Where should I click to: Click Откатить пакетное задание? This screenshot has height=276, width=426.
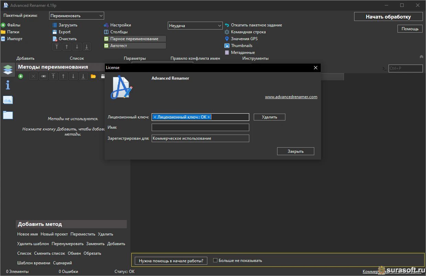(256, 25)
